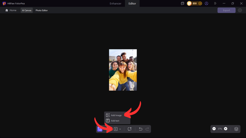Viewport: 246px width, 138px height.
Task: Redo the last undone action
Action: (147, 129)
